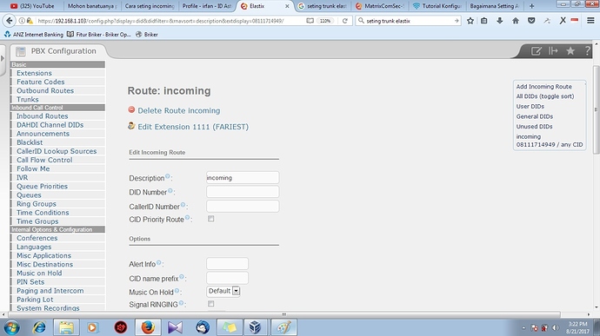Go to browser home icon
Screen dimensions: 600x336
[516, 21]
